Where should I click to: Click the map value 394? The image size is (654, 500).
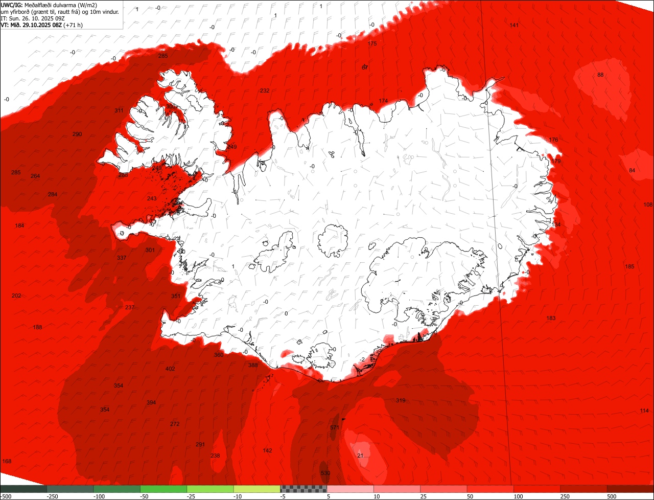click(x=151, y=402)
